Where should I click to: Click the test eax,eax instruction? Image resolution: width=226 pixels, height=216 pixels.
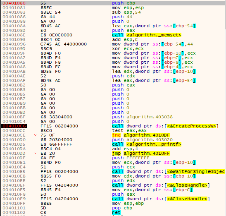[x=129, y=131]
